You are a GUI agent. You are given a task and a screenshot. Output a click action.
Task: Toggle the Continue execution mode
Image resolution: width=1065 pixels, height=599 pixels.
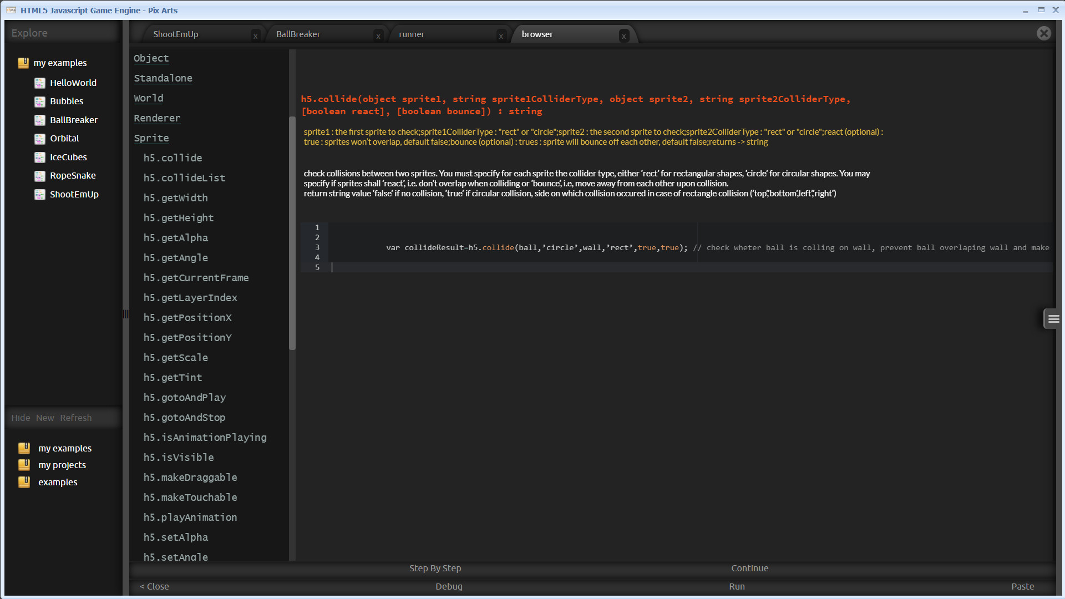[x=750, y=568]
